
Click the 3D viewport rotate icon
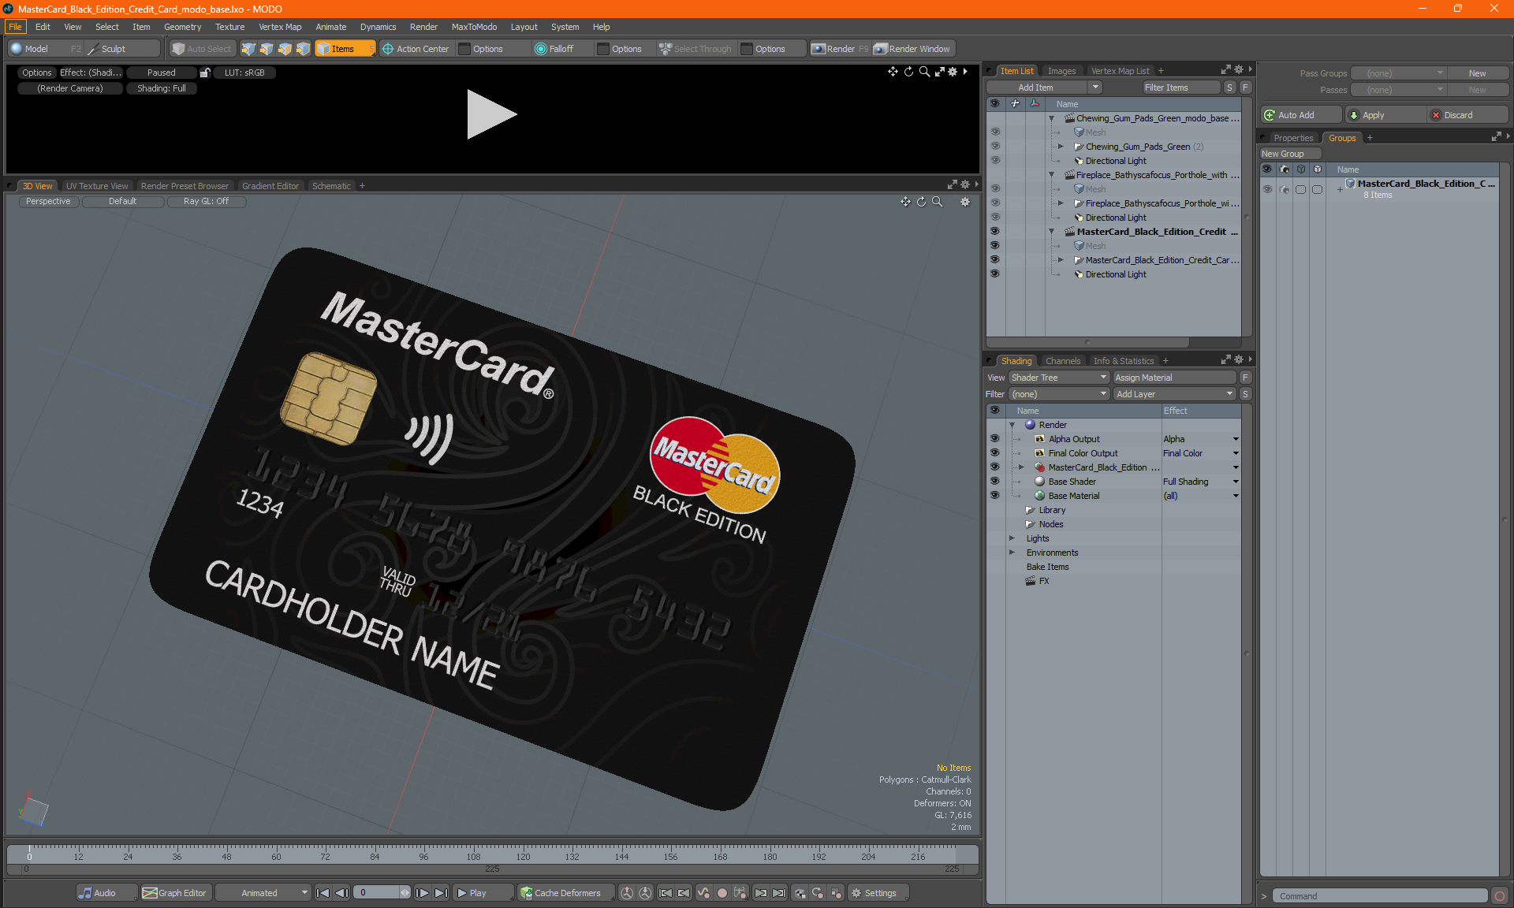click(921, 202)
